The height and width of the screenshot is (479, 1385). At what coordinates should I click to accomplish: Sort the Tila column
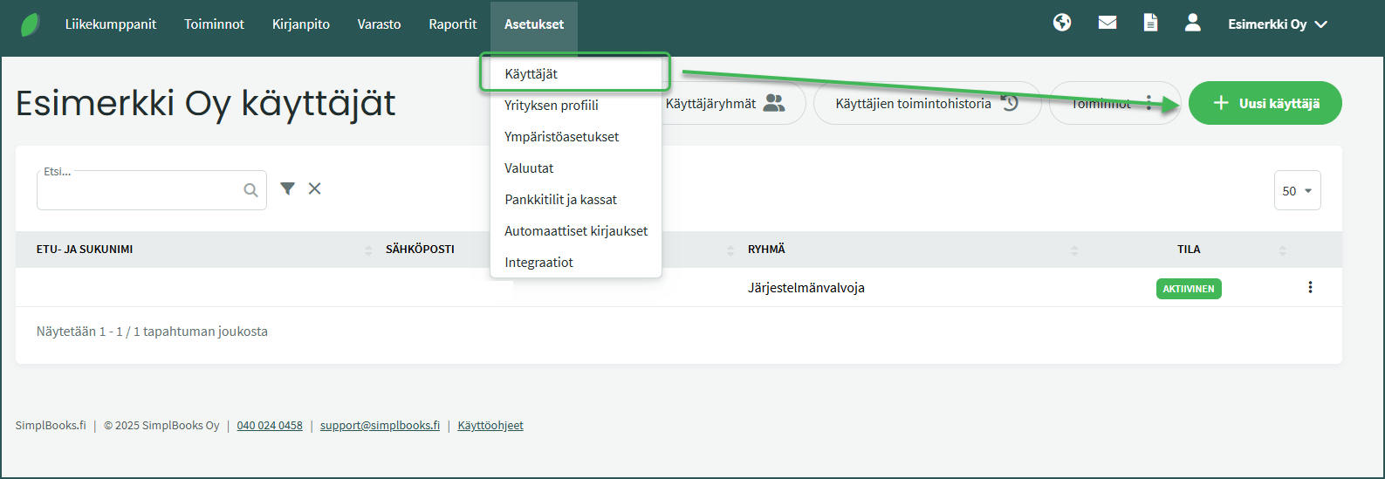tap(1189, 250)
